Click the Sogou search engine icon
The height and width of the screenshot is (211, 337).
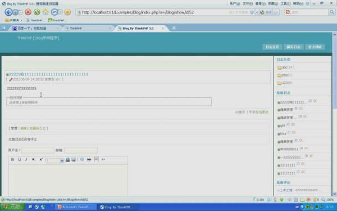pyautogui.click(x=288, y=12)
